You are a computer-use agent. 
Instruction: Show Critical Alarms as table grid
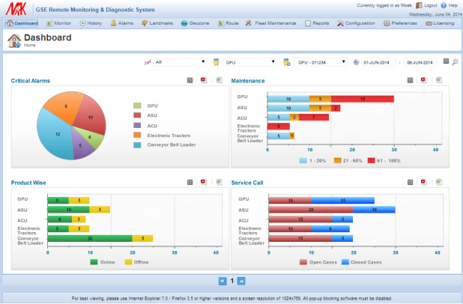click(190, 80)
